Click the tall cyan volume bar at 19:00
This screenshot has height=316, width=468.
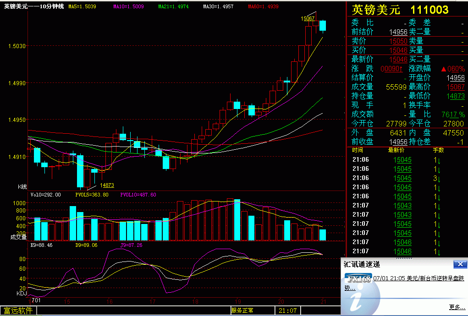(x=237, y=220)
